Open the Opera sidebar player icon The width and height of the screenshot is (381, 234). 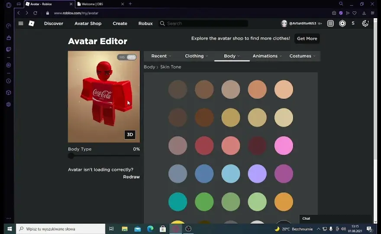click(9, 65)
